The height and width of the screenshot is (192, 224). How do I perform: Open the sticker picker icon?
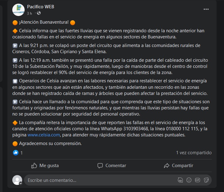coord(206,180)
